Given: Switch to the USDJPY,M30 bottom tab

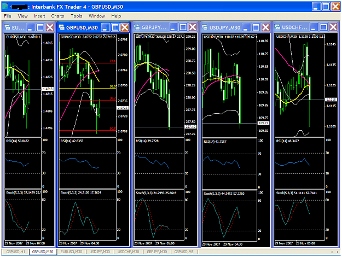Looking at the screenshot, I should [100, 252].
